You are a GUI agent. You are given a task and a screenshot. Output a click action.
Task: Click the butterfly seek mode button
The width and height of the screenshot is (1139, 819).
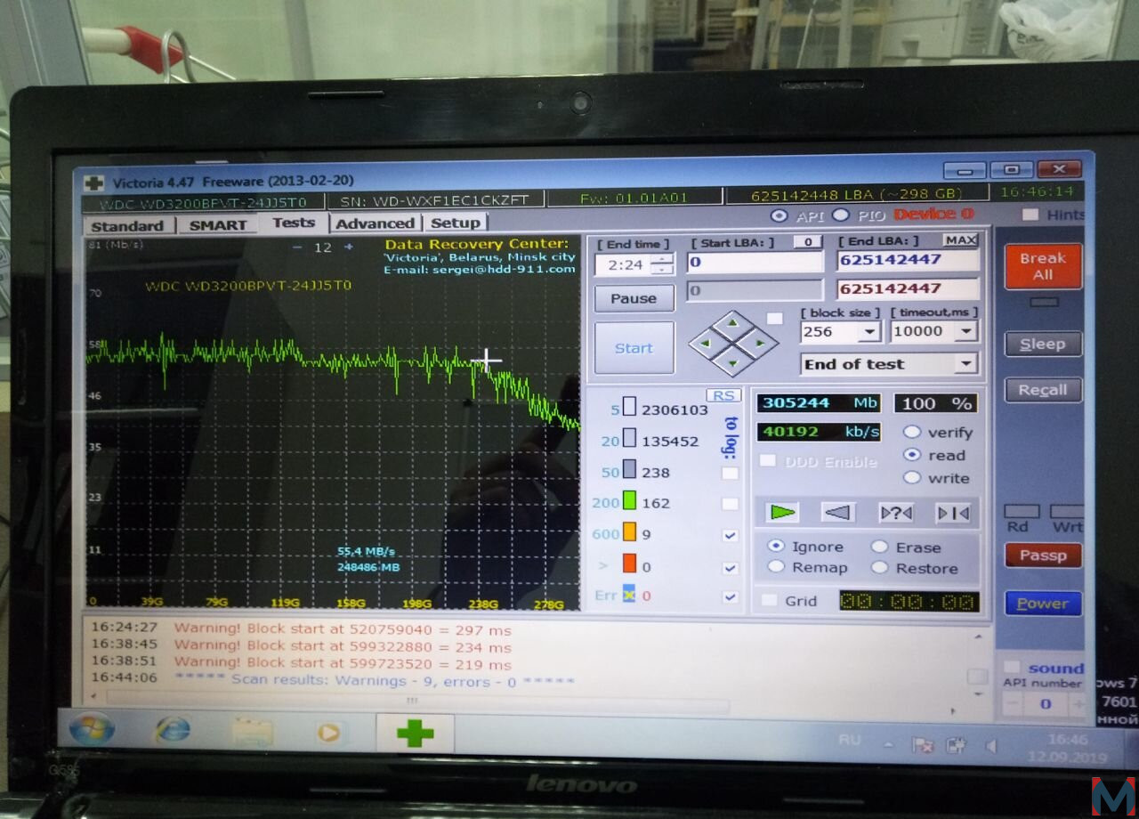952,514
